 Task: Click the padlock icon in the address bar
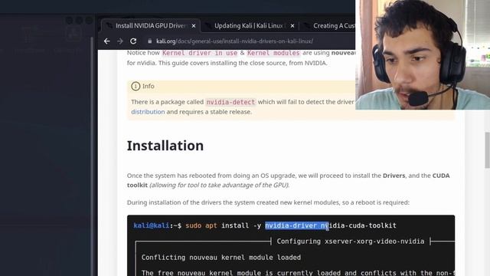pyautogui.click(x=150, y=41)
